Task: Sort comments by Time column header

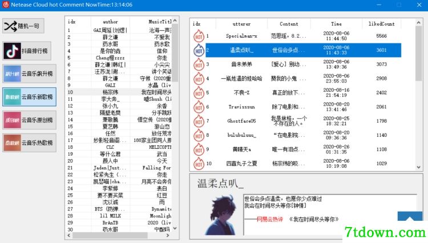Action: (336, 24)
